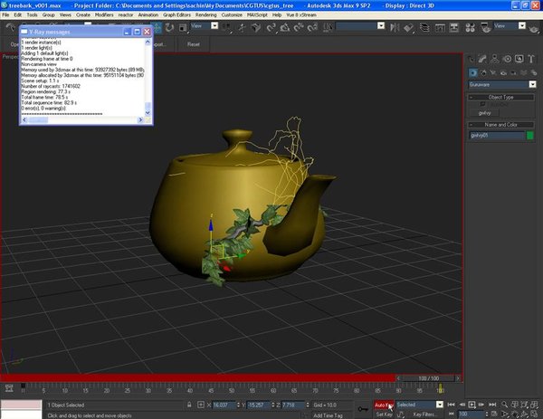Screen dimensions: 543x419
Task: Click the gwIvy object type button
Action: pos(485,113)
